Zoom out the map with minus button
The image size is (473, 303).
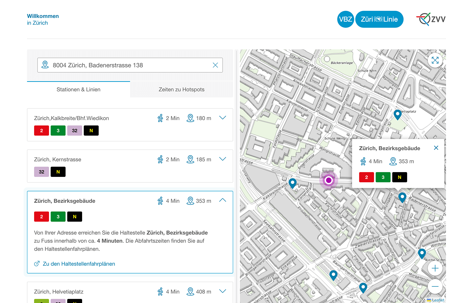[435, 286]
